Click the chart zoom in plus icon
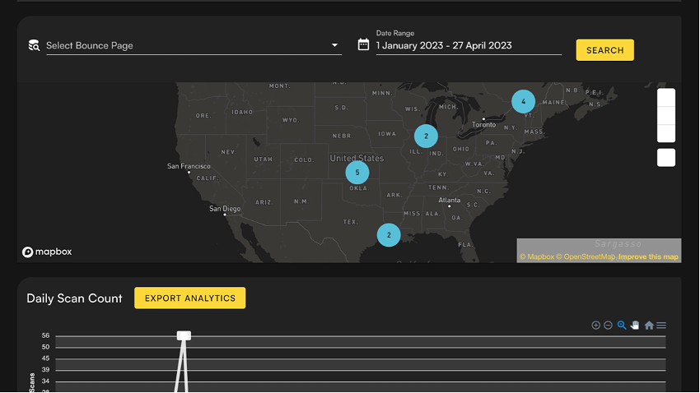The image size is (700, 393). click(595, 326)
